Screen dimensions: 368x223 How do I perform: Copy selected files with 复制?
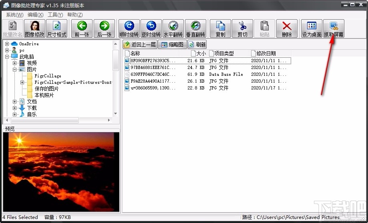(x=220, y=28)
